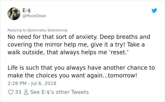This screenshot has height=102, width=165.
Task: Visit the @MozeDope handle
Action: click(x=34, y=16)
